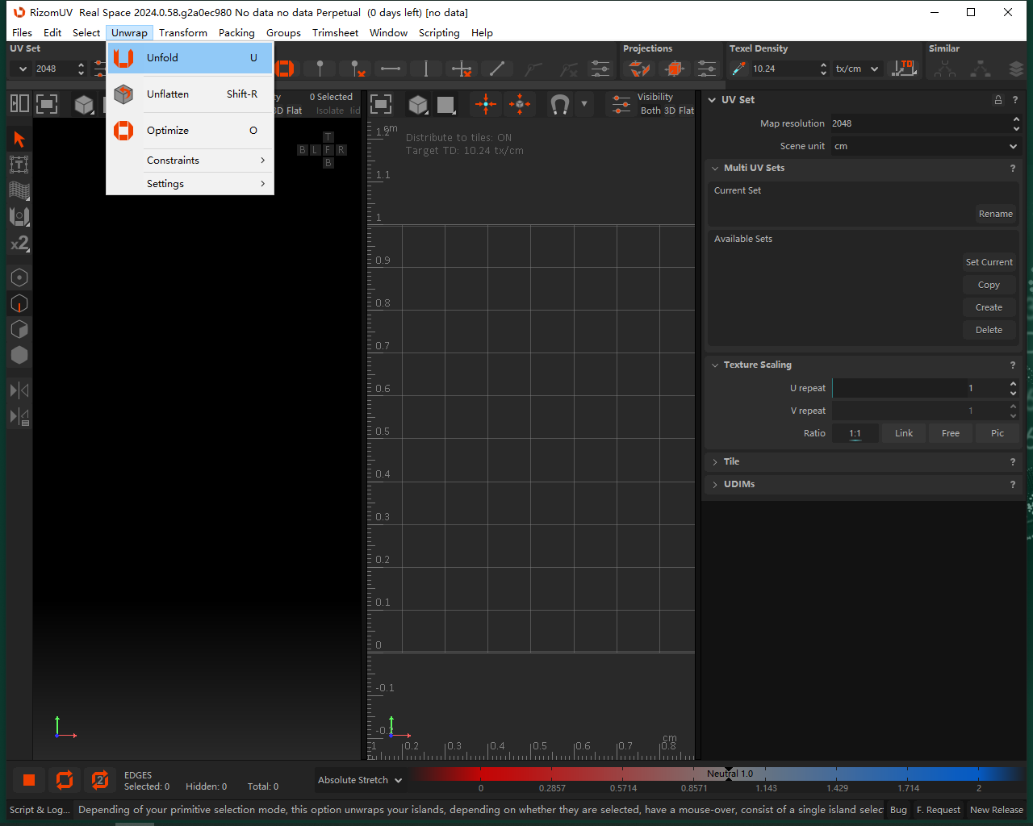Select the Pic ratio option

997,433
